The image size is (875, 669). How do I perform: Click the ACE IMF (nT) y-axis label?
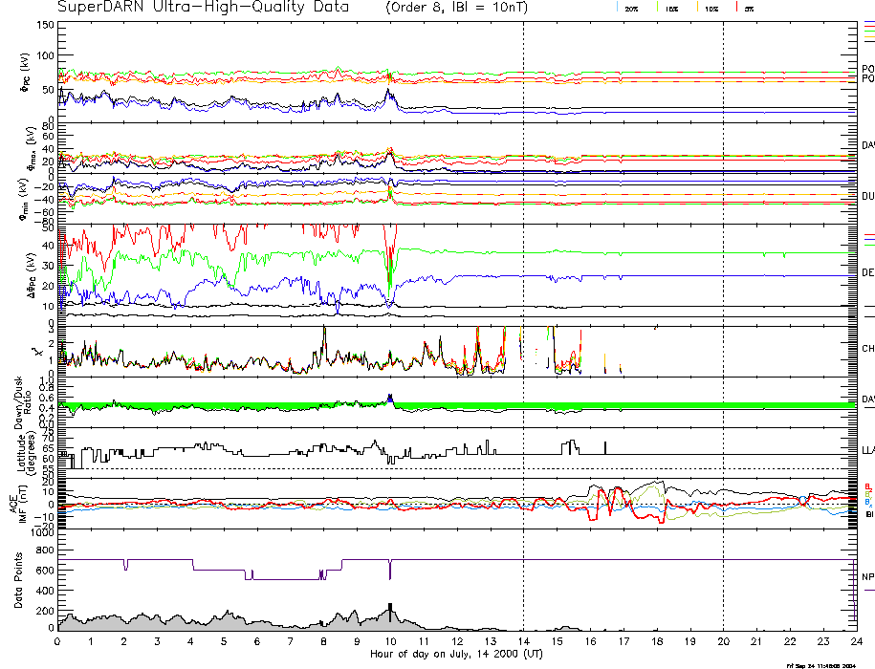pyautogui.click(x=23, y=502)
